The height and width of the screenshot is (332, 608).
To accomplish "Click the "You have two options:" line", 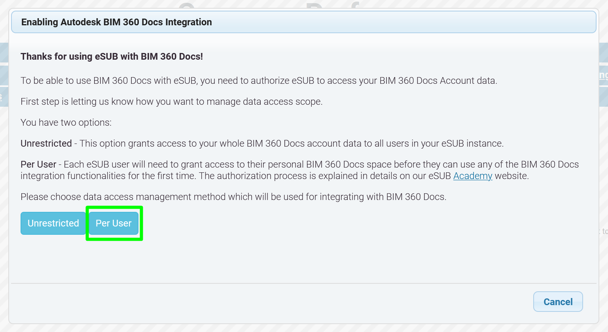I will click(66, 123).
